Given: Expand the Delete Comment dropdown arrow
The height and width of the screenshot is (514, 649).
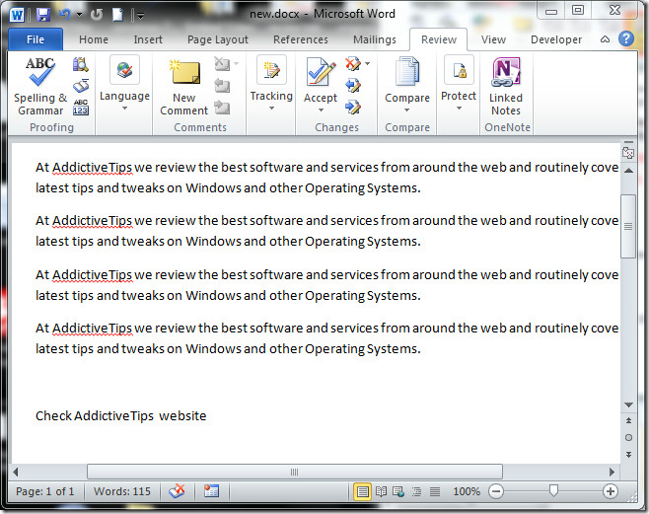Looking at the screenshot, I should tap(237, 64).
